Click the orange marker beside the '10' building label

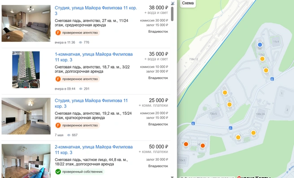click(203, 146)
